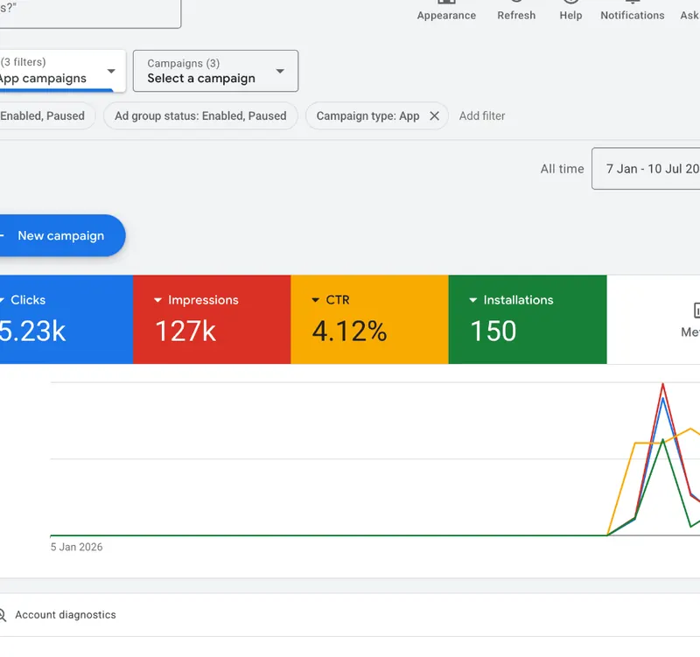Click the All time label
Viewport: 700px width, 657px height.
pyautogui.click(x=562, y=169)
